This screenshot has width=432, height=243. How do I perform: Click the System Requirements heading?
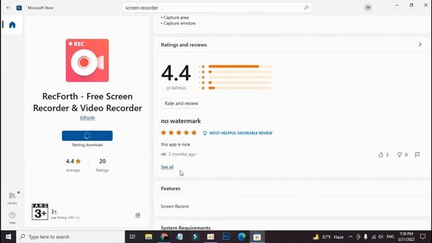click(186, 228)
